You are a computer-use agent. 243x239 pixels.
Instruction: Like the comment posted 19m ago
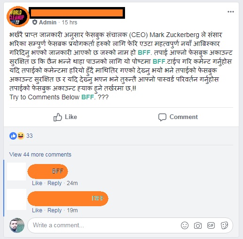pos(37,210)
